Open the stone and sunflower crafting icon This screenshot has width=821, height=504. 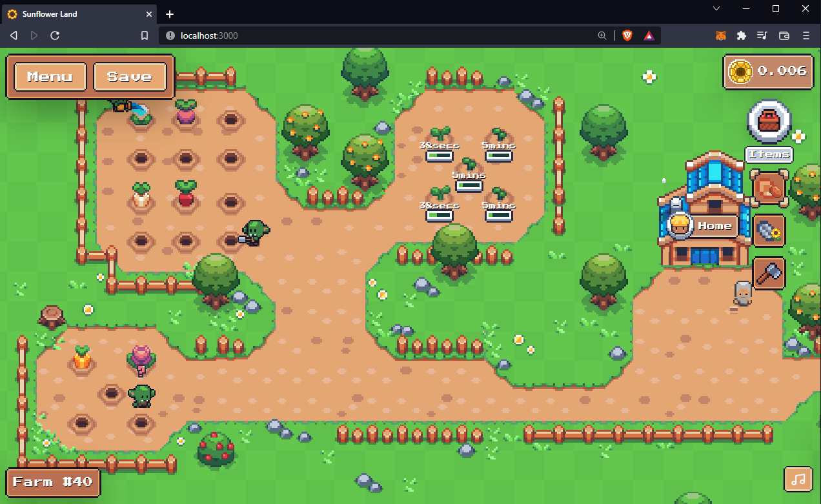(x=769, y=230)
